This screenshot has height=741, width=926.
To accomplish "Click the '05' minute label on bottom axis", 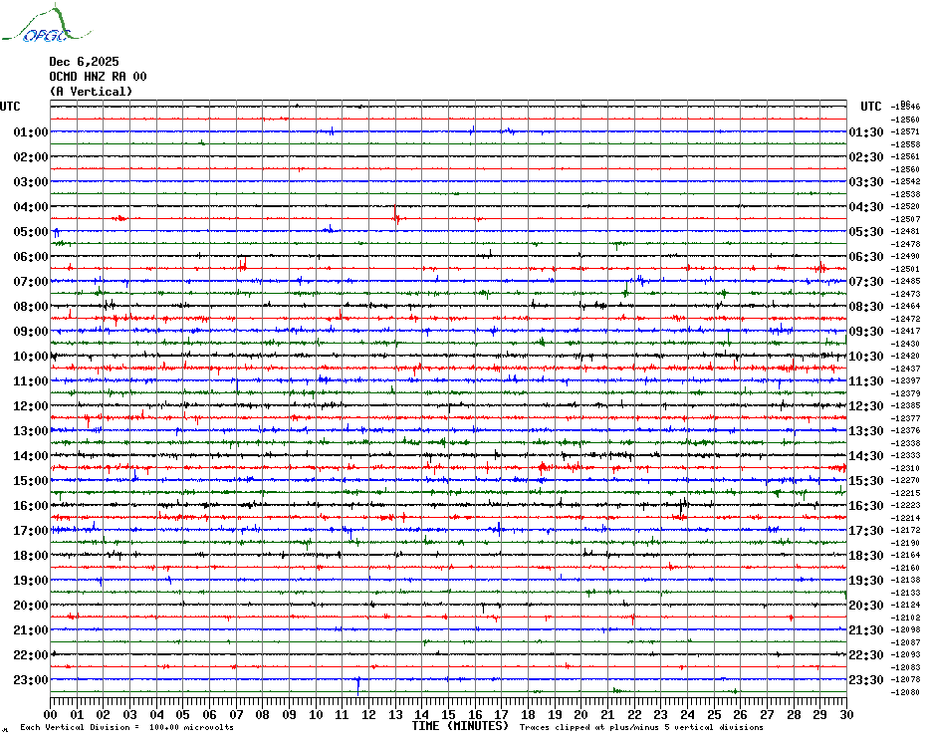I will [183, 715].
